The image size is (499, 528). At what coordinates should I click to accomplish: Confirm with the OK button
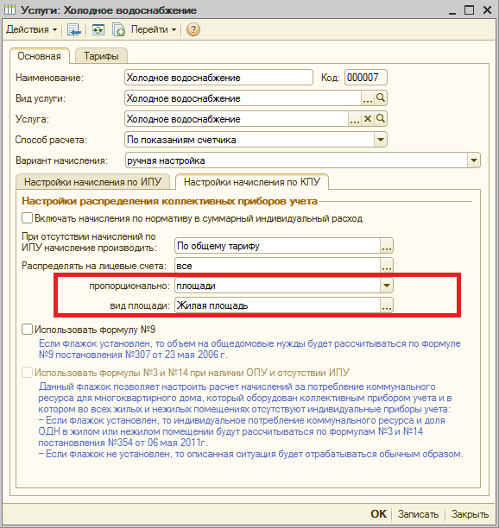(379, 514)
